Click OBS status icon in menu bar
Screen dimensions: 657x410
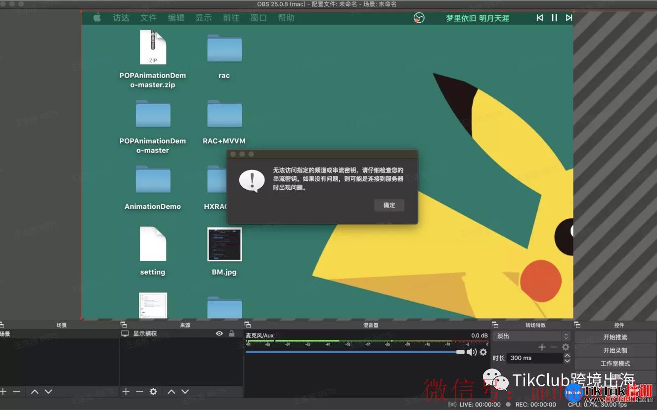pyautogui.click(x=419, y=18)
